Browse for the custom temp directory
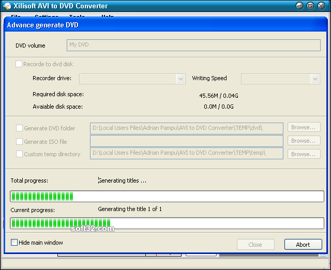Viewport: 331px width, 270px height. (304, 154)
